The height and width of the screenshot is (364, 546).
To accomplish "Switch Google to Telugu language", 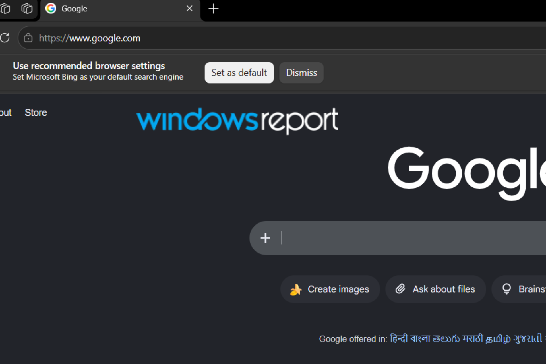I will pyautogui.click(x=446, y=339).
